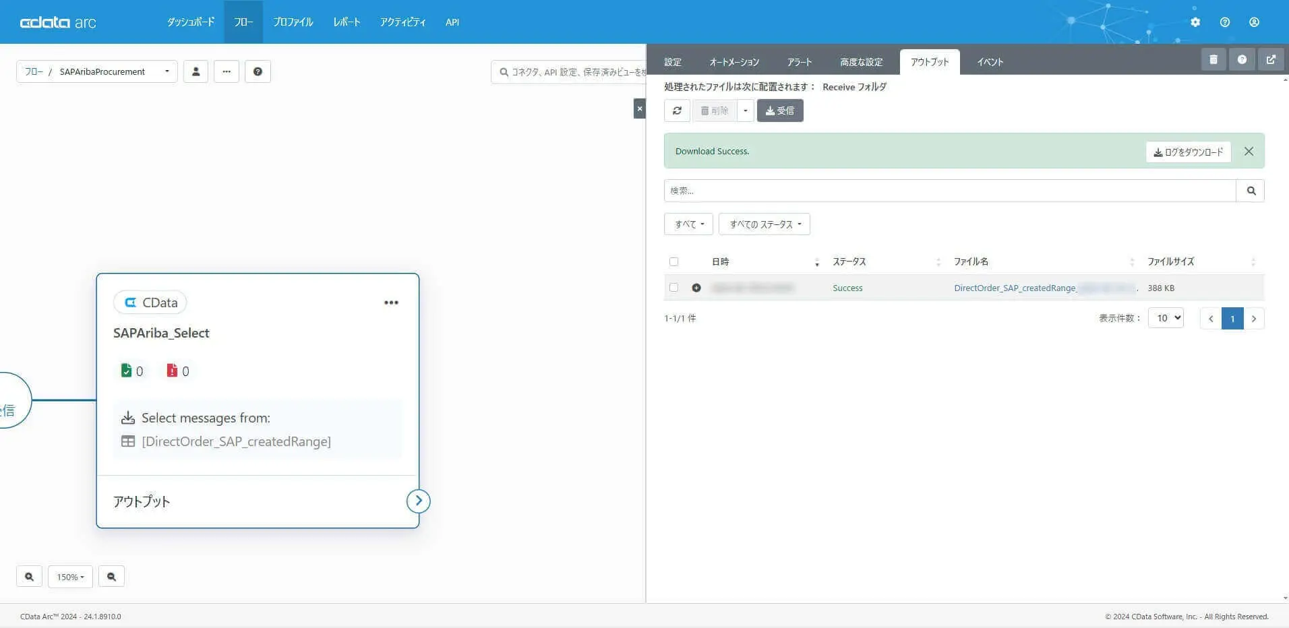This screenshot has width=1289, height=628.
Task: Open the flow help icon button
Action: [258, 71]
